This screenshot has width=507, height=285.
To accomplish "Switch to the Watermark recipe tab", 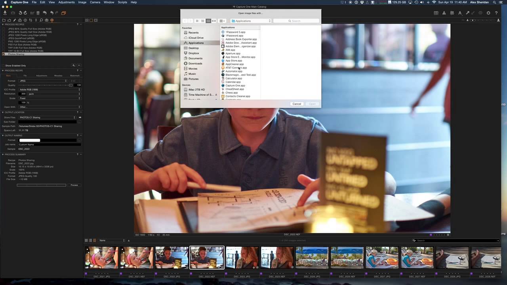I will tap(74, 75).
